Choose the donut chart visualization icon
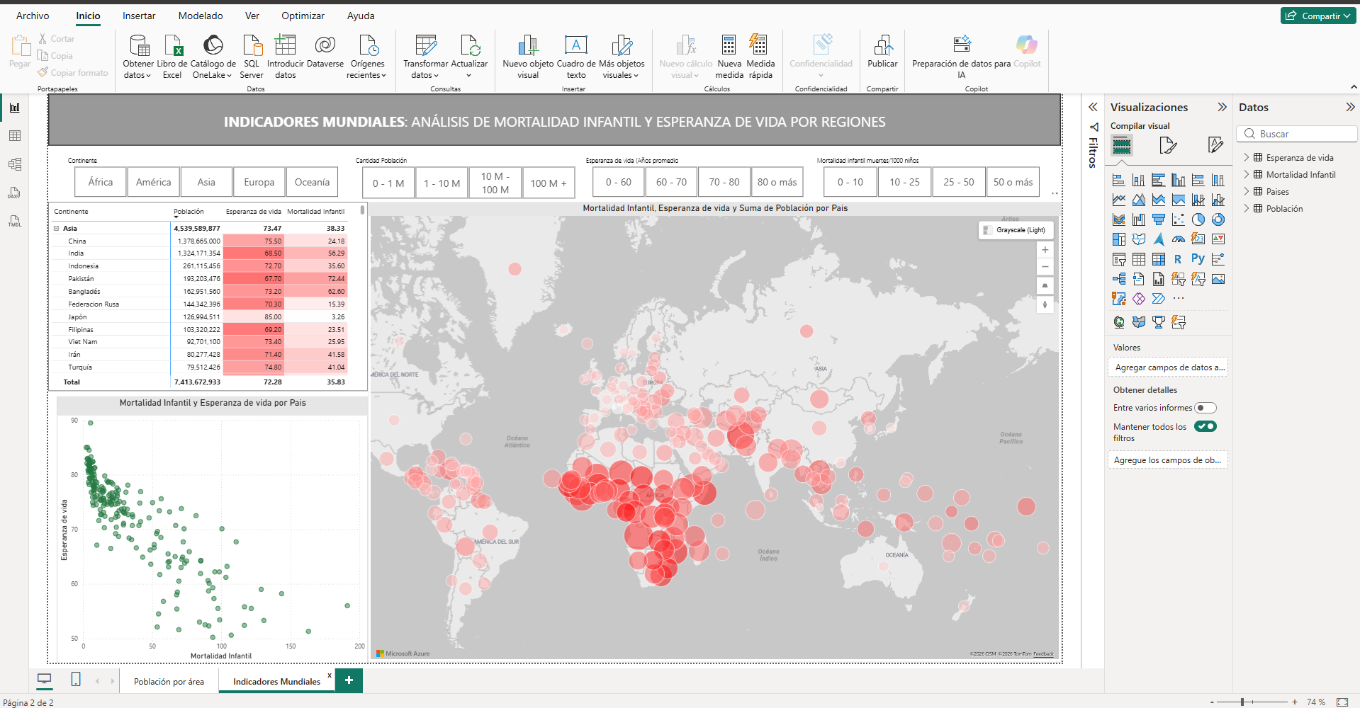The image size is (1360, 708). click(1218, 219)
